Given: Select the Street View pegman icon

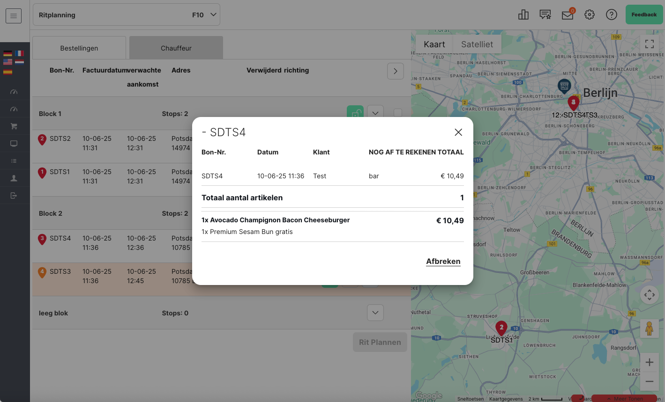Looking at the screenshot, I should pyautogui.click(x=650, y=329).
